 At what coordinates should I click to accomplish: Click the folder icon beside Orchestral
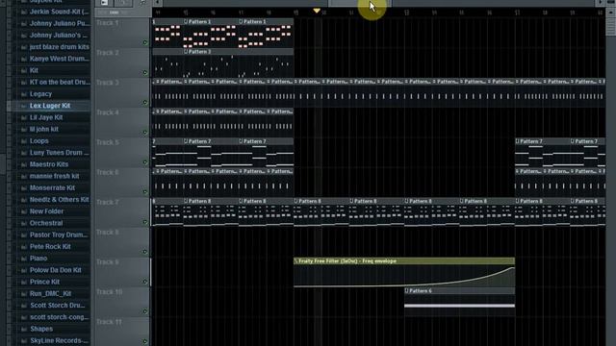point(23,224)
